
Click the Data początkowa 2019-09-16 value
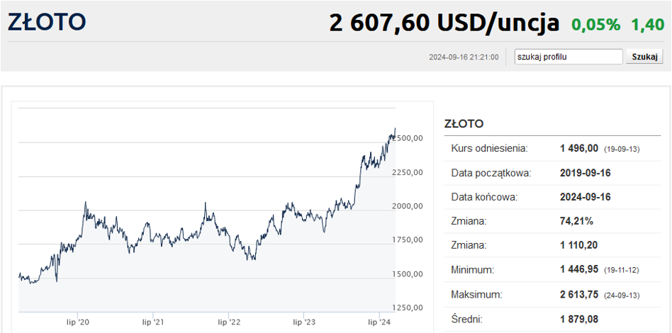click(586, 173)
